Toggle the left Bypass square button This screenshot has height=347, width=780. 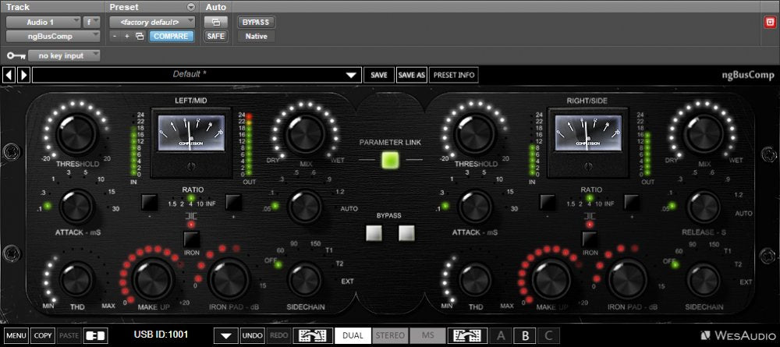(x=375, y=232)
